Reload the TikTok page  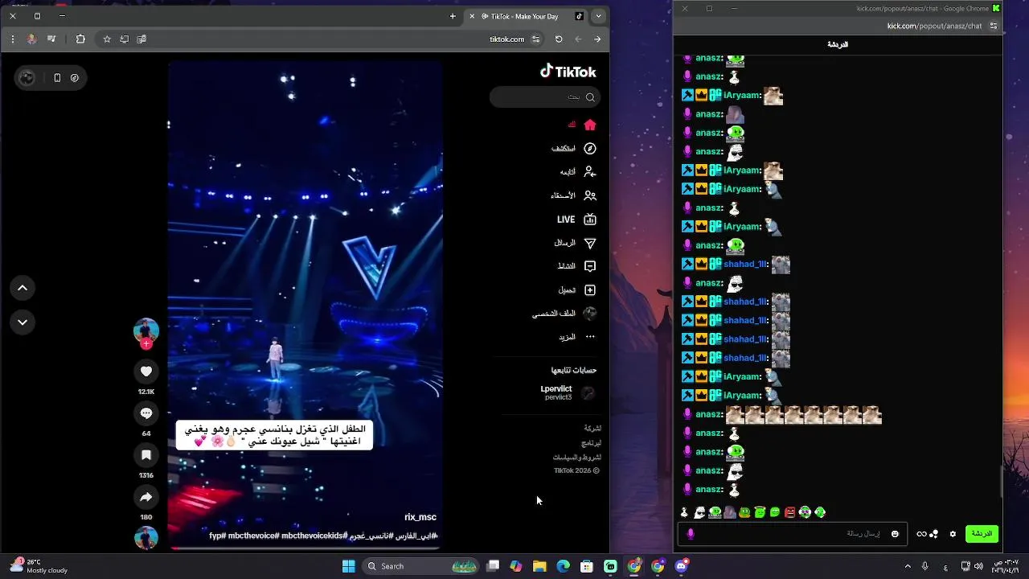click(559, 39)
